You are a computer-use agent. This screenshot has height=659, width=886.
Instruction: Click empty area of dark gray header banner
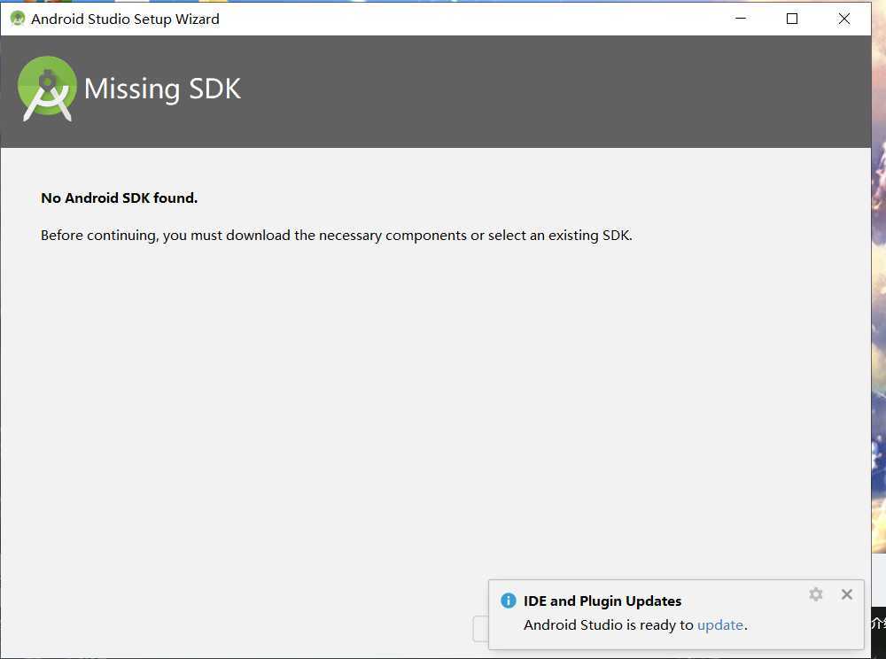click(x=554, y=91)
